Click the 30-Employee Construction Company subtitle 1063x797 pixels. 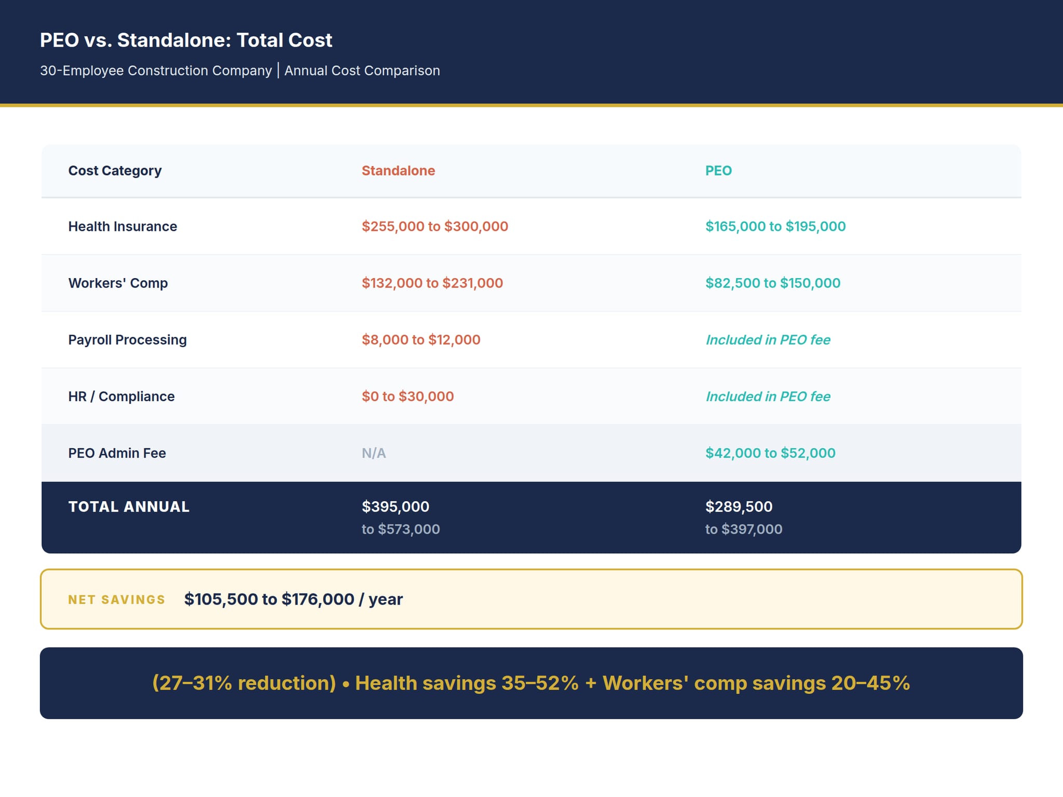[240, 71]
